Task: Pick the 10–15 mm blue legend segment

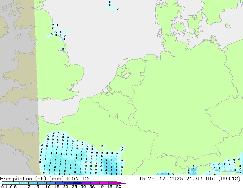Action: click(x=51, y=183)
